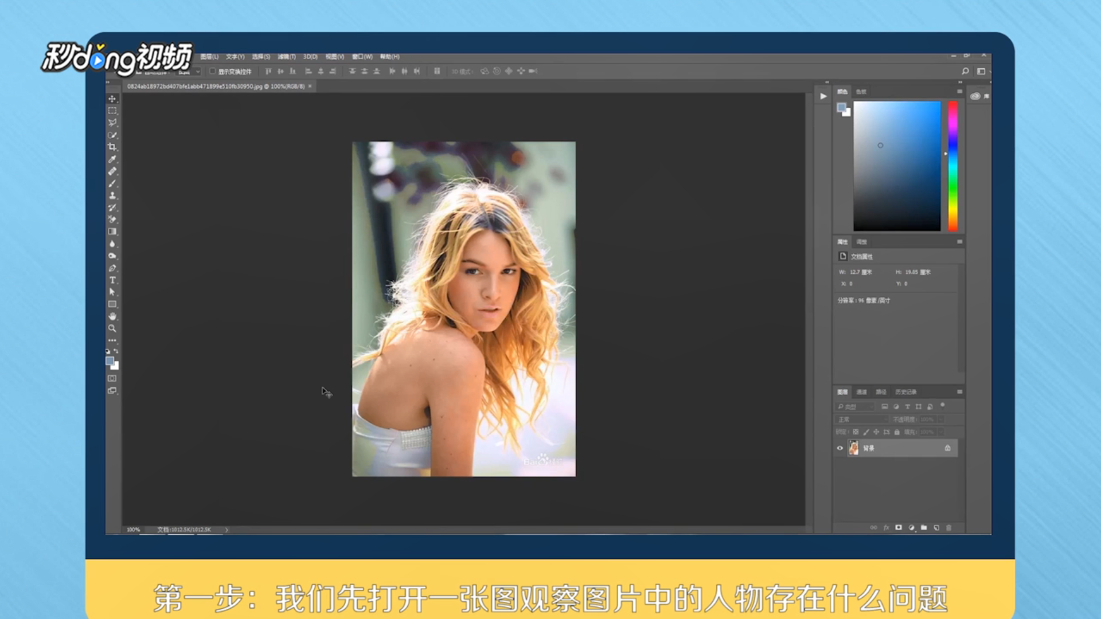Select the Eyedropper tool
The height and width of the screenshot is (619, 1101).
point(112,159)
